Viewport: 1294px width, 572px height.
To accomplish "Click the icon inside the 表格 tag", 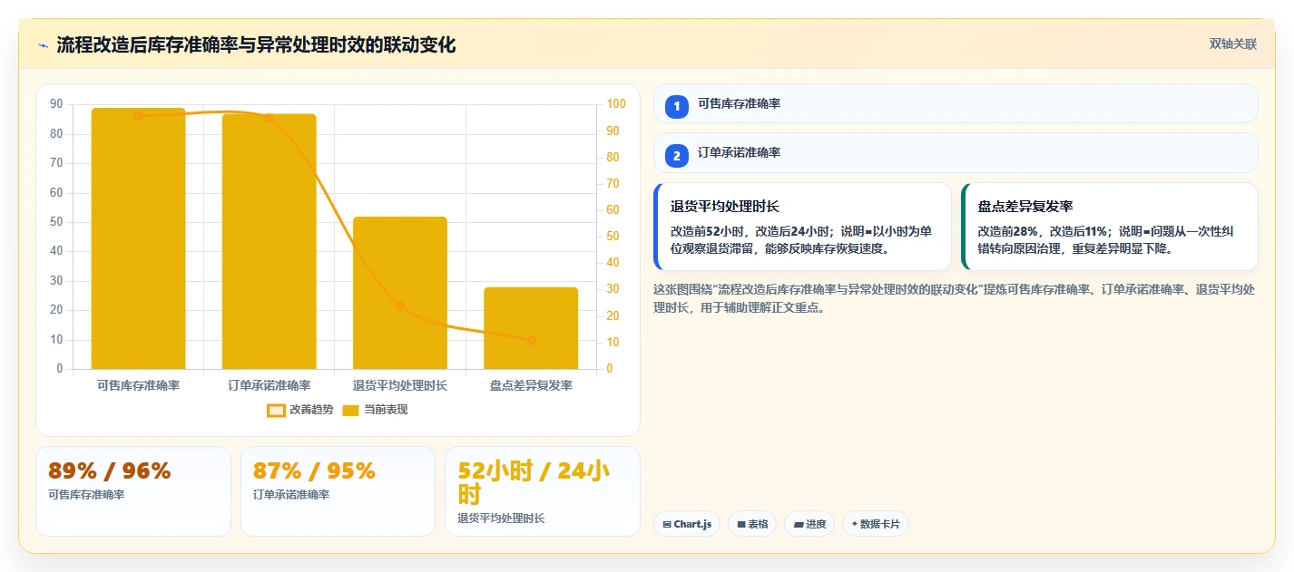I will click(x=741, y=524).
